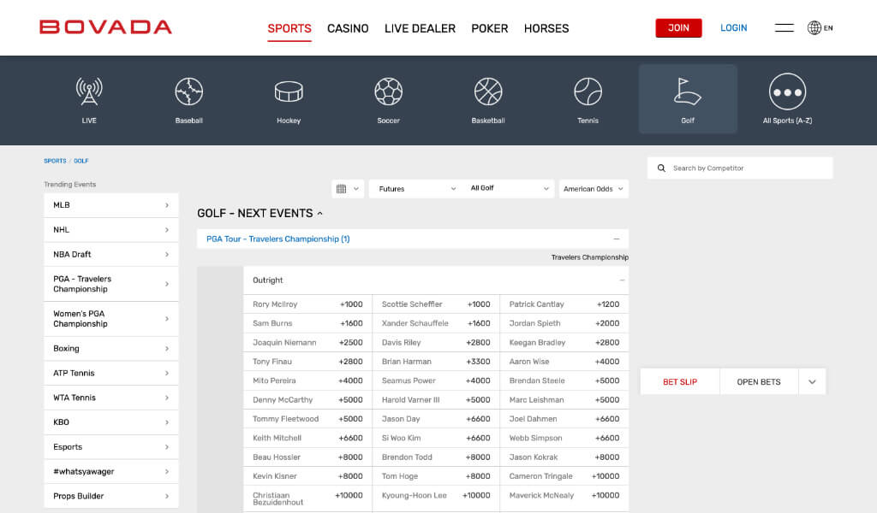Select the BET SLIP tab
This screenshot has height=513, width=877.
(680, 382)
